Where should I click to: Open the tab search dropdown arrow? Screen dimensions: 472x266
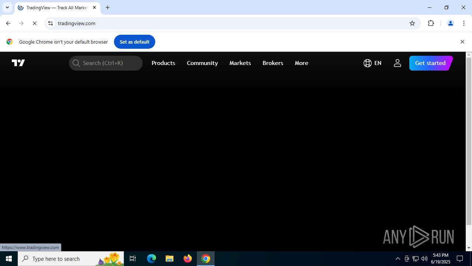click(x=7, y=7)
